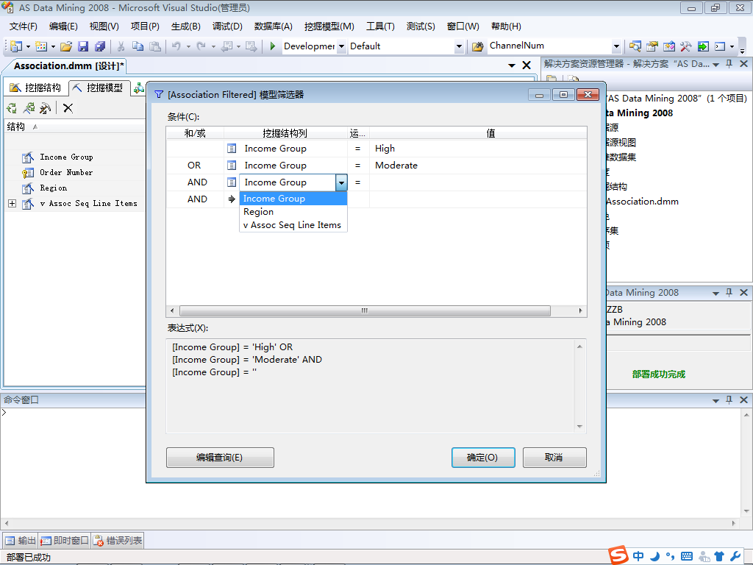Click the Navigate Backward toolbar icon
The image size is (753, 565).
click(x=226, y=46)
